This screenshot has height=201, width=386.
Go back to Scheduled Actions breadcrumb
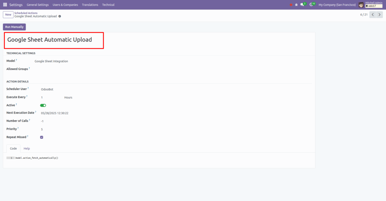26,13
